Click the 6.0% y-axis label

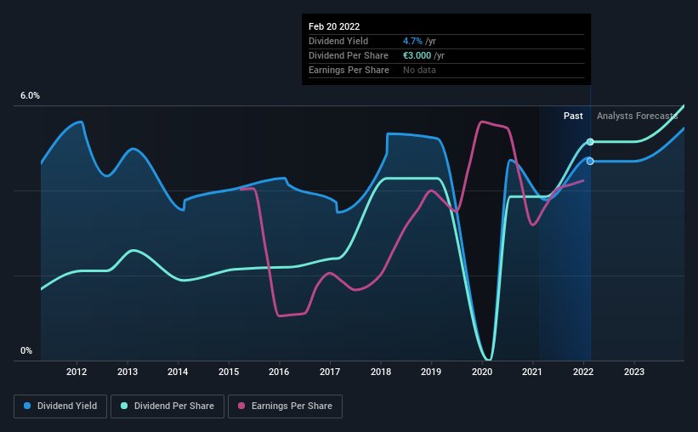point(30,96)
